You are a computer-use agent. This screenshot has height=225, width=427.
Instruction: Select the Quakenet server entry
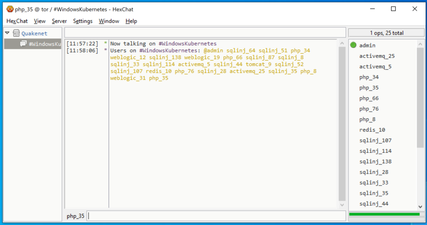point(34,33)
